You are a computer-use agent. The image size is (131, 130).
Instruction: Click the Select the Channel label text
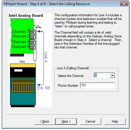[71, 76]
